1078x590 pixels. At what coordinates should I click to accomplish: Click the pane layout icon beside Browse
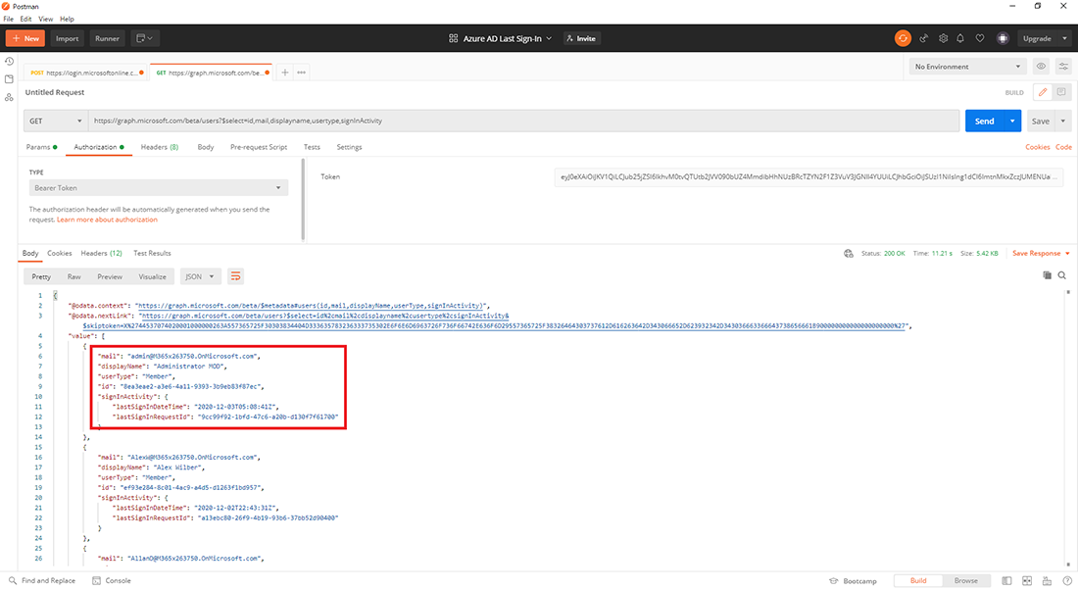point(1027,581)
